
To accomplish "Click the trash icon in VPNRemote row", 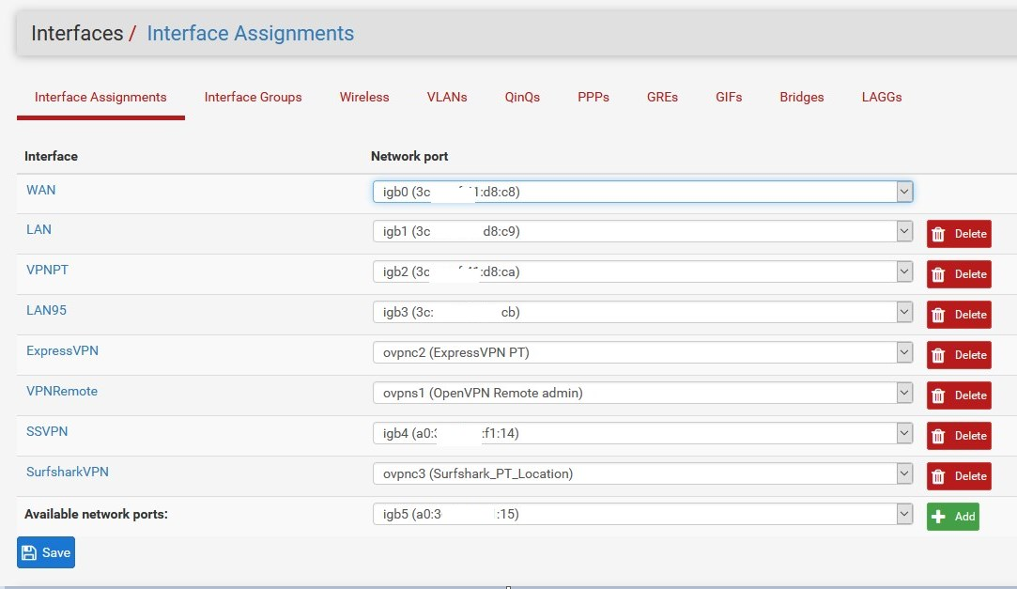I will [938, 395].
